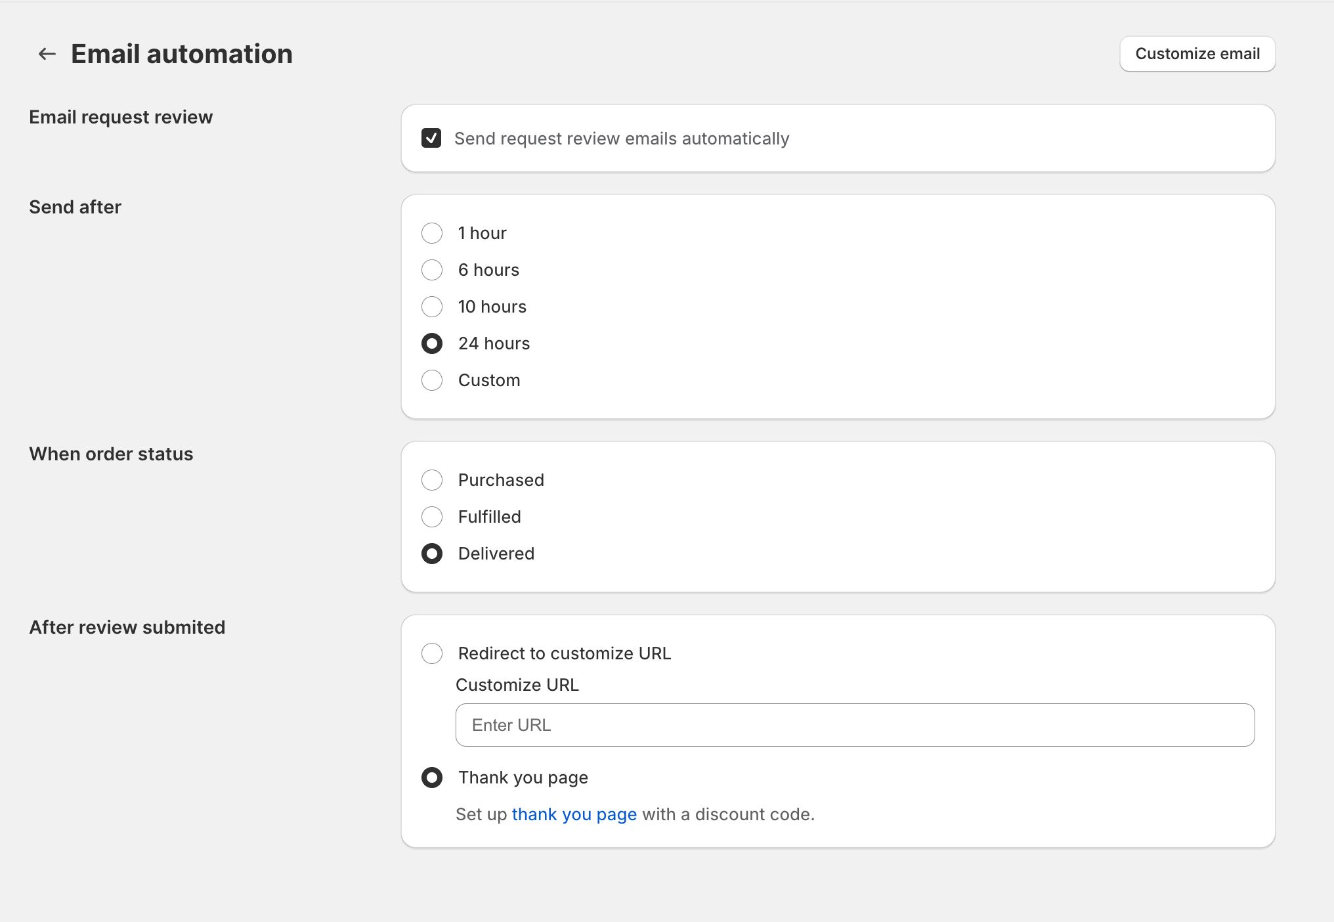Select 10 hours send delay
The width and height of the screenshot is (1334, 922).
[x=432, y=307]
